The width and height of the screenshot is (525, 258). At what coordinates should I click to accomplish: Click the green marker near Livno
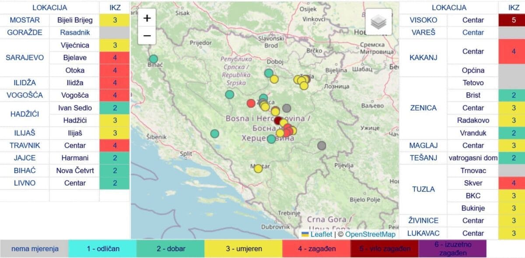[x=214, y=133]
